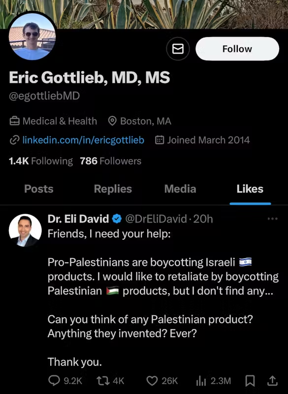The image size is (288, 394).
Task: Bookmark Dr. Eli David's tweet
Action: click(x=250, y=380)
